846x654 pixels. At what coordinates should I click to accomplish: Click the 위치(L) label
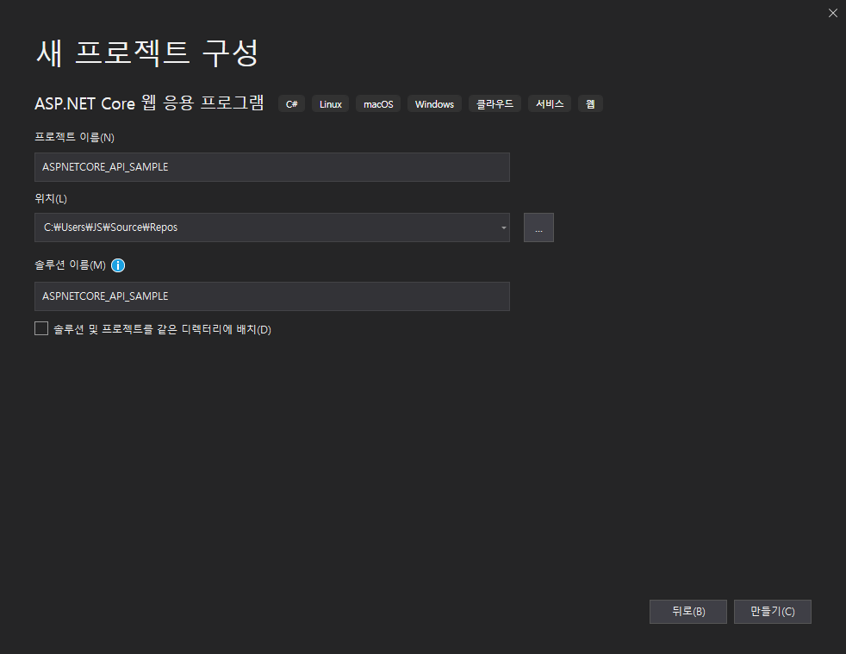[51, 198]
